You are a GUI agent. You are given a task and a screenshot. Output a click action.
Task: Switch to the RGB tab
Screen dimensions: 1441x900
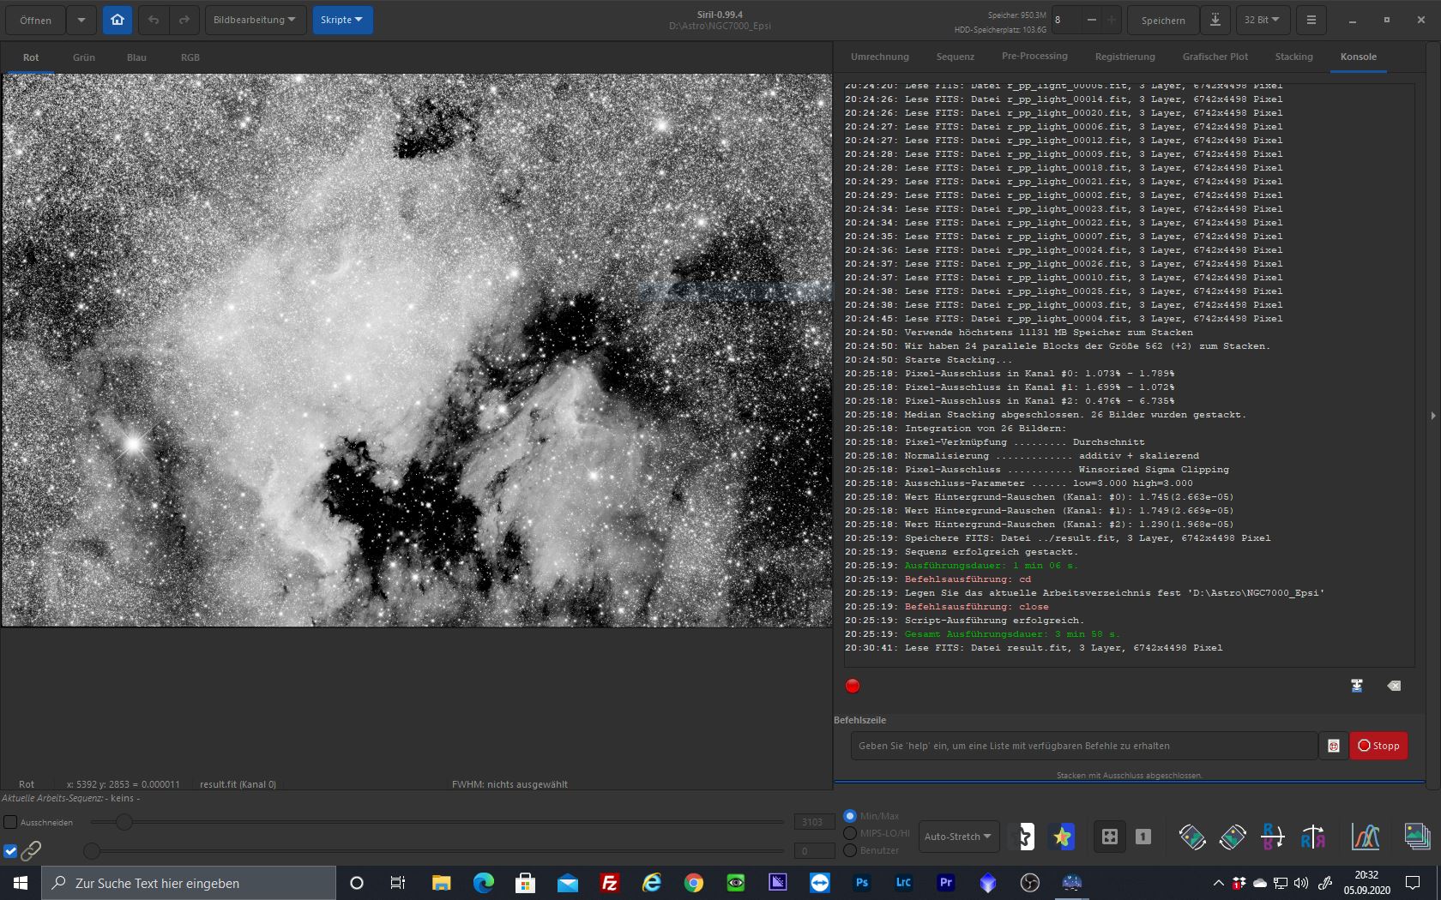click(190, 57)
